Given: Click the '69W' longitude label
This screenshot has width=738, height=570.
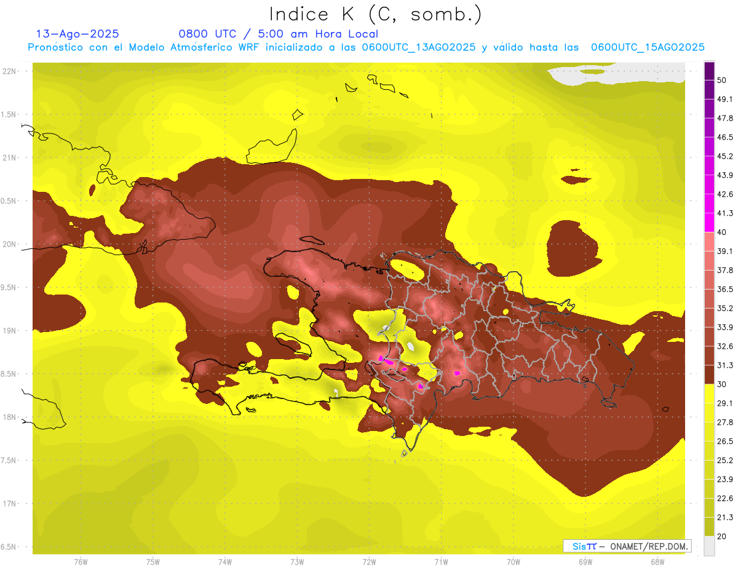Looking at the screenshot, I should pos(585,562).
